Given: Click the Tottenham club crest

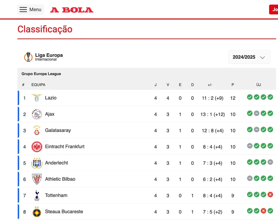Looking at the screenshot, I should pos(37,195).
